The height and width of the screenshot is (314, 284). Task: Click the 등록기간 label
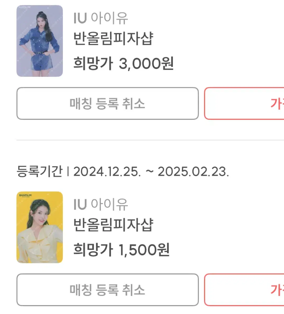point(40,171)
